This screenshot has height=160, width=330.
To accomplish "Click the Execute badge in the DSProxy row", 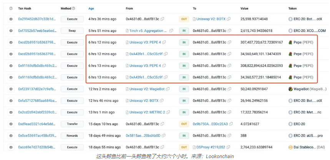I will 72,147.
